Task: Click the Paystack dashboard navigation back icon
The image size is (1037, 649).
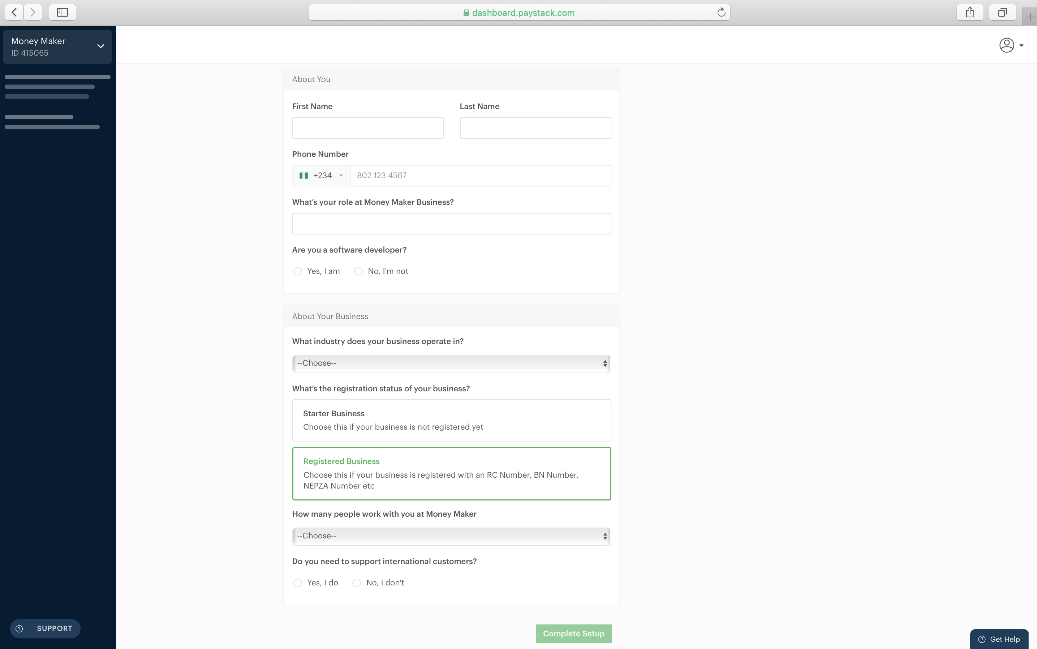Action: (x=14, y=12)
